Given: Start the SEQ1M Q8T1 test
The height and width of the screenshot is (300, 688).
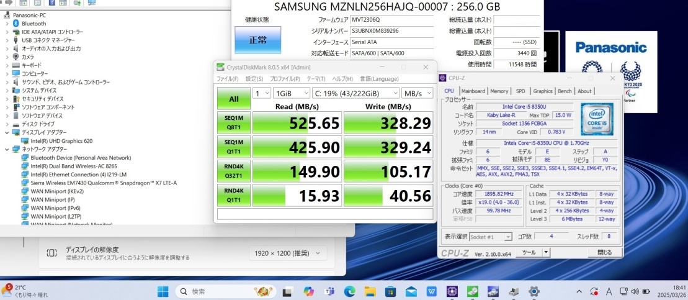Looking at the screenshot, I should (234, 122).
